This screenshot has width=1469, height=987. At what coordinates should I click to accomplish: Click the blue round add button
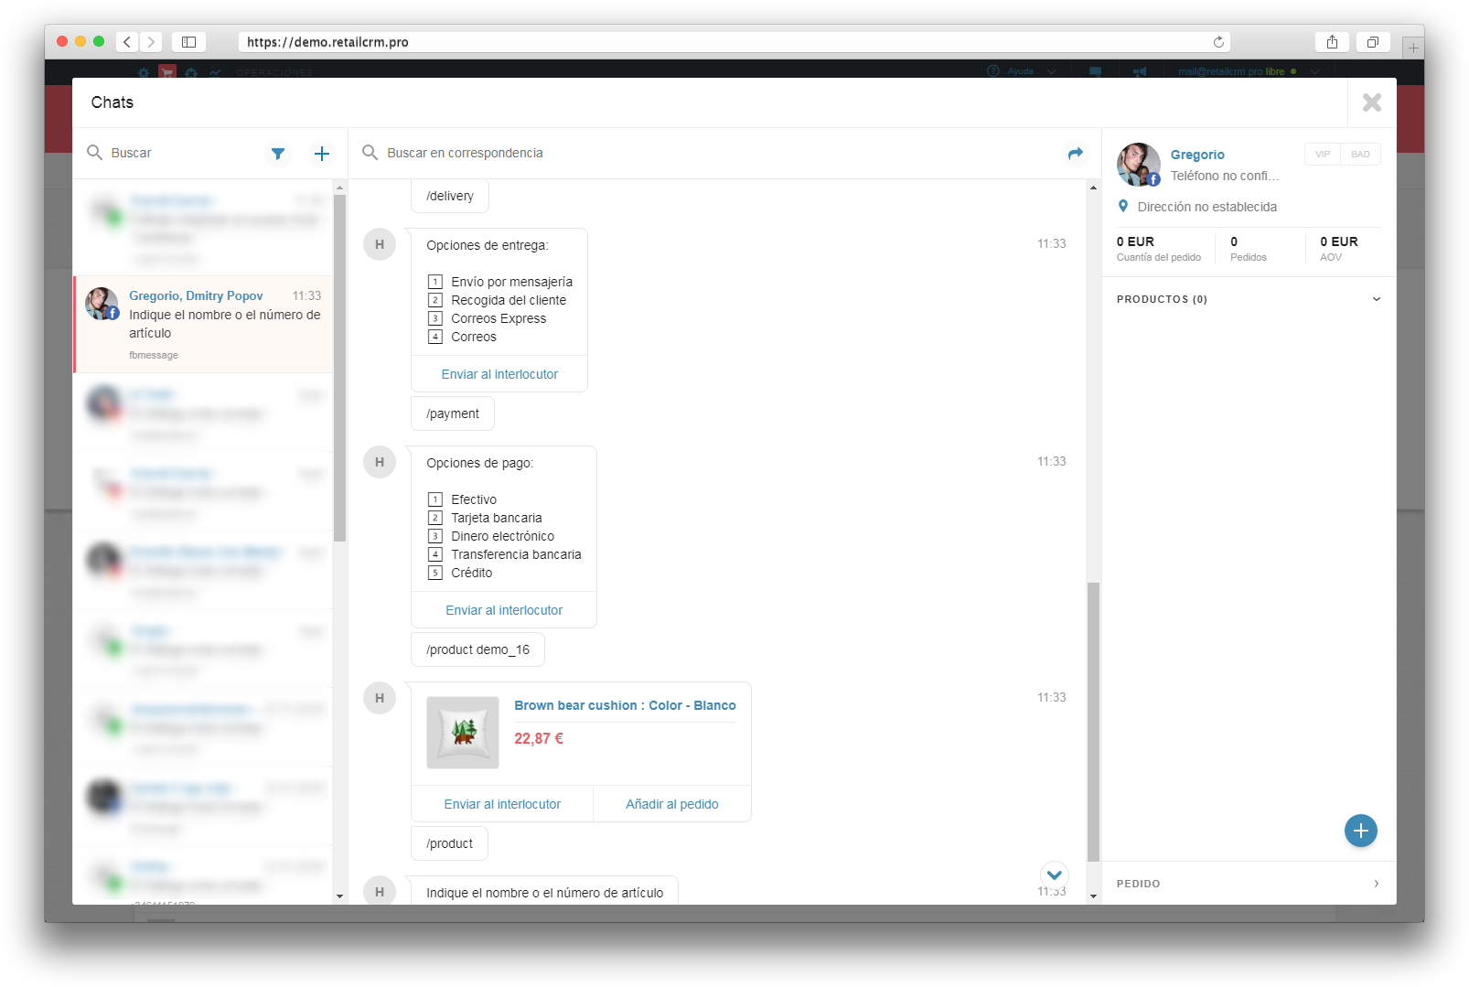[1361, 831]
